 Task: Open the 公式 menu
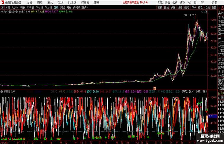(x=175, y=2)
